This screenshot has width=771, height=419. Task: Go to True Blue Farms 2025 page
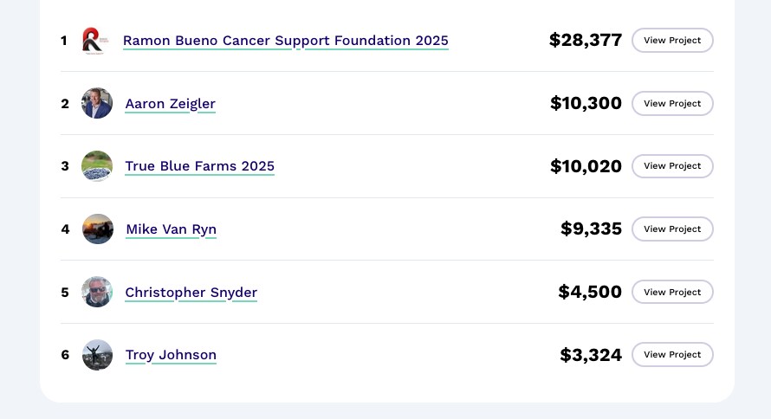click(200, 166)
